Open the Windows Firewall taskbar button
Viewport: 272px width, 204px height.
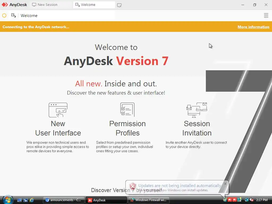click(149, 200)
